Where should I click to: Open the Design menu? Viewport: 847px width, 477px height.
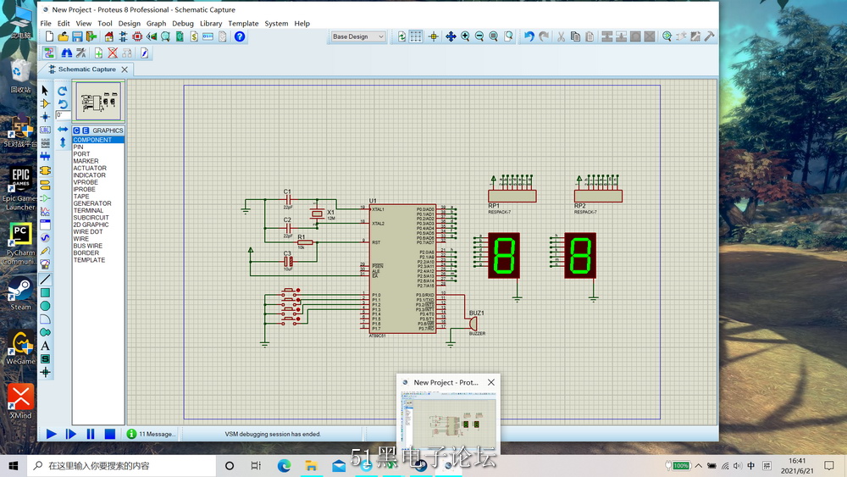point(129,23)
